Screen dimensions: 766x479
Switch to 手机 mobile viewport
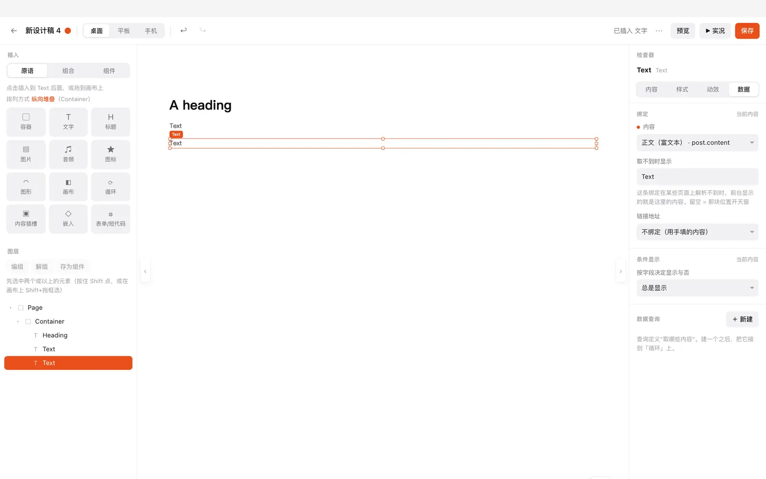pyautogui.click(x=151, y=31)
